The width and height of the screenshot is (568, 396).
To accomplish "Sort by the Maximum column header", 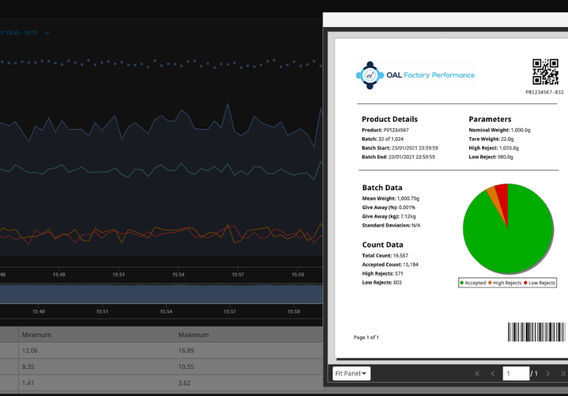I will 193,335.
